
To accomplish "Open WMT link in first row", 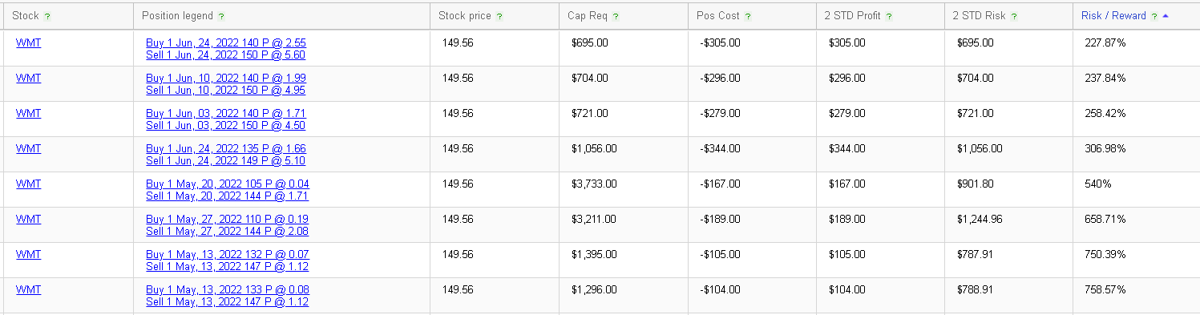I will pyautogui.click(x=28, y=42).
